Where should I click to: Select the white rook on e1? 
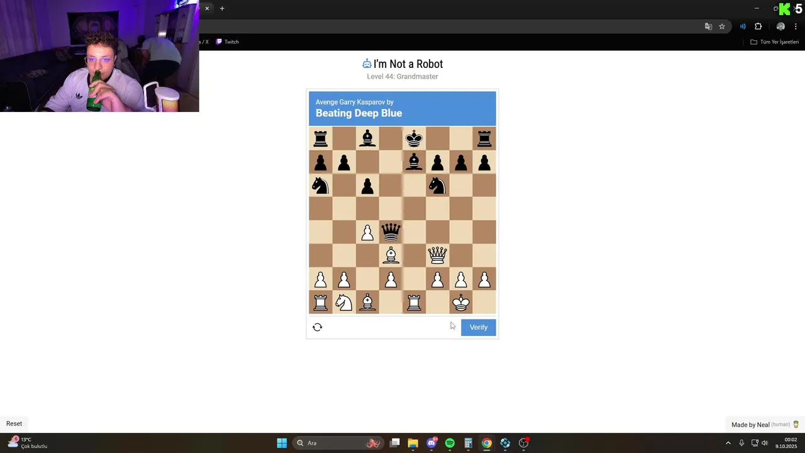414,303
